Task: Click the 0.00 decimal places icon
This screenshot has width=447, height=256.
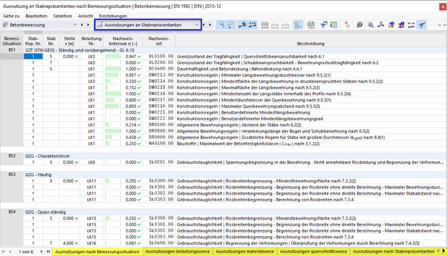Action: point(333,25)
